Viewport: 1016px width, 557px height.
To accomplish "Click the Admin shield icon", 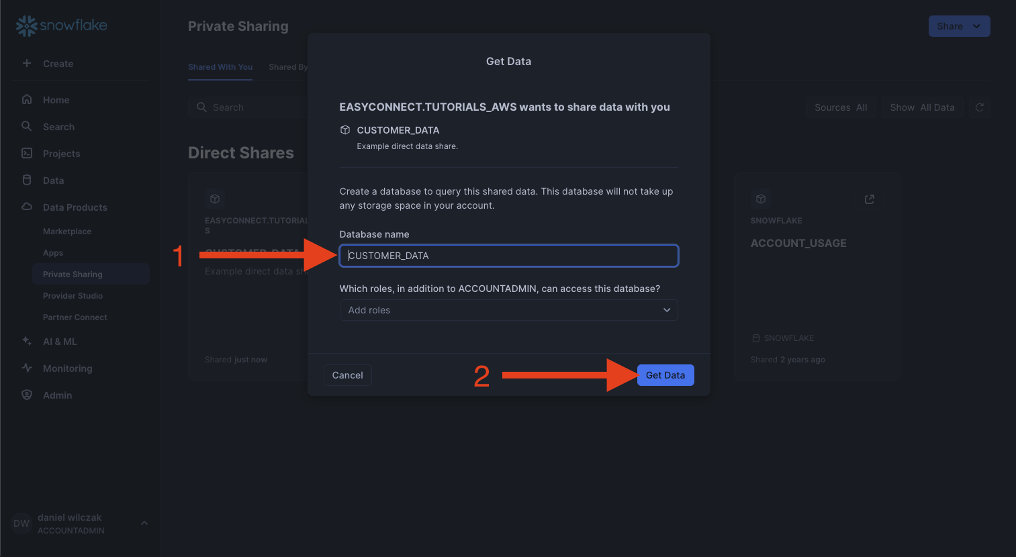I will pyautogui.click(x=27, y=395).
